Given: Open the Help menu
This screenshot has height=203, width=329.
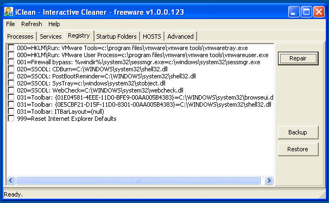Looking at the screenshot, I should (54, 24).
